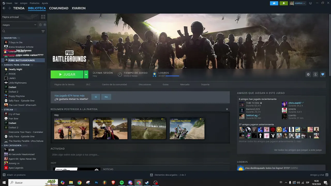The image size is (331, 186).
Task: Click the downloads icon in the bottom bar
Action: click(152, 175)
